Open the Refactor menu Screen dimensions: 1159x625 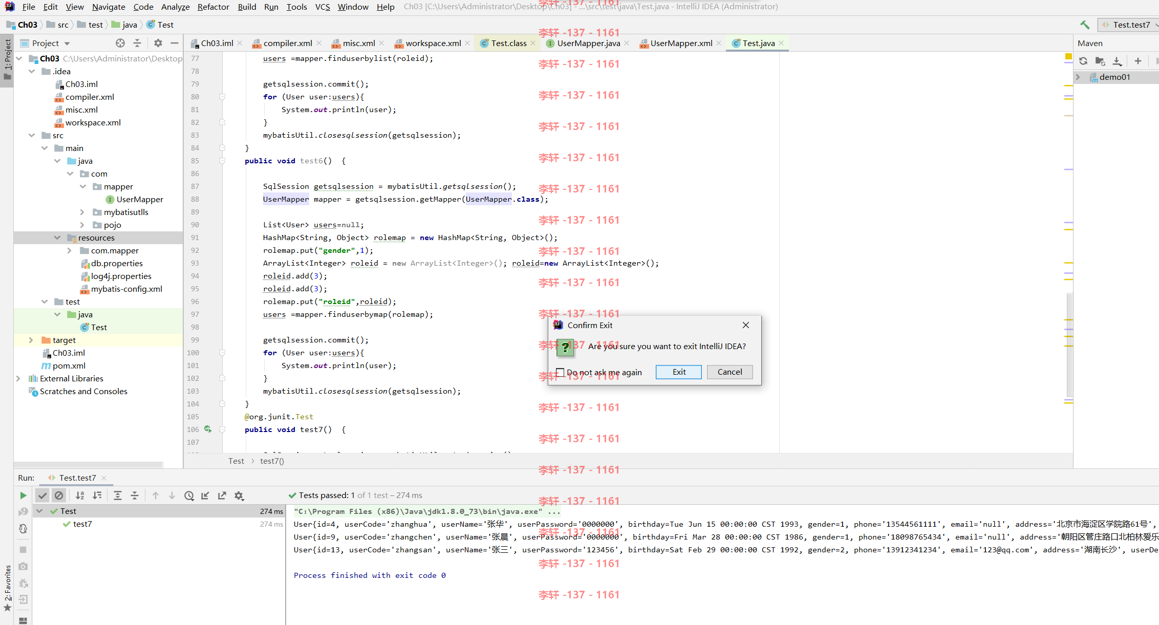(213, 7)
